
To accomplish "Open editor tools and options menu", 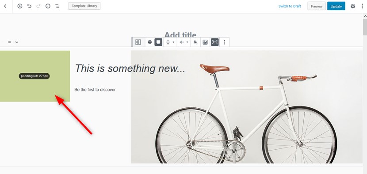I will pyautogui.click(x=362, y=6).
